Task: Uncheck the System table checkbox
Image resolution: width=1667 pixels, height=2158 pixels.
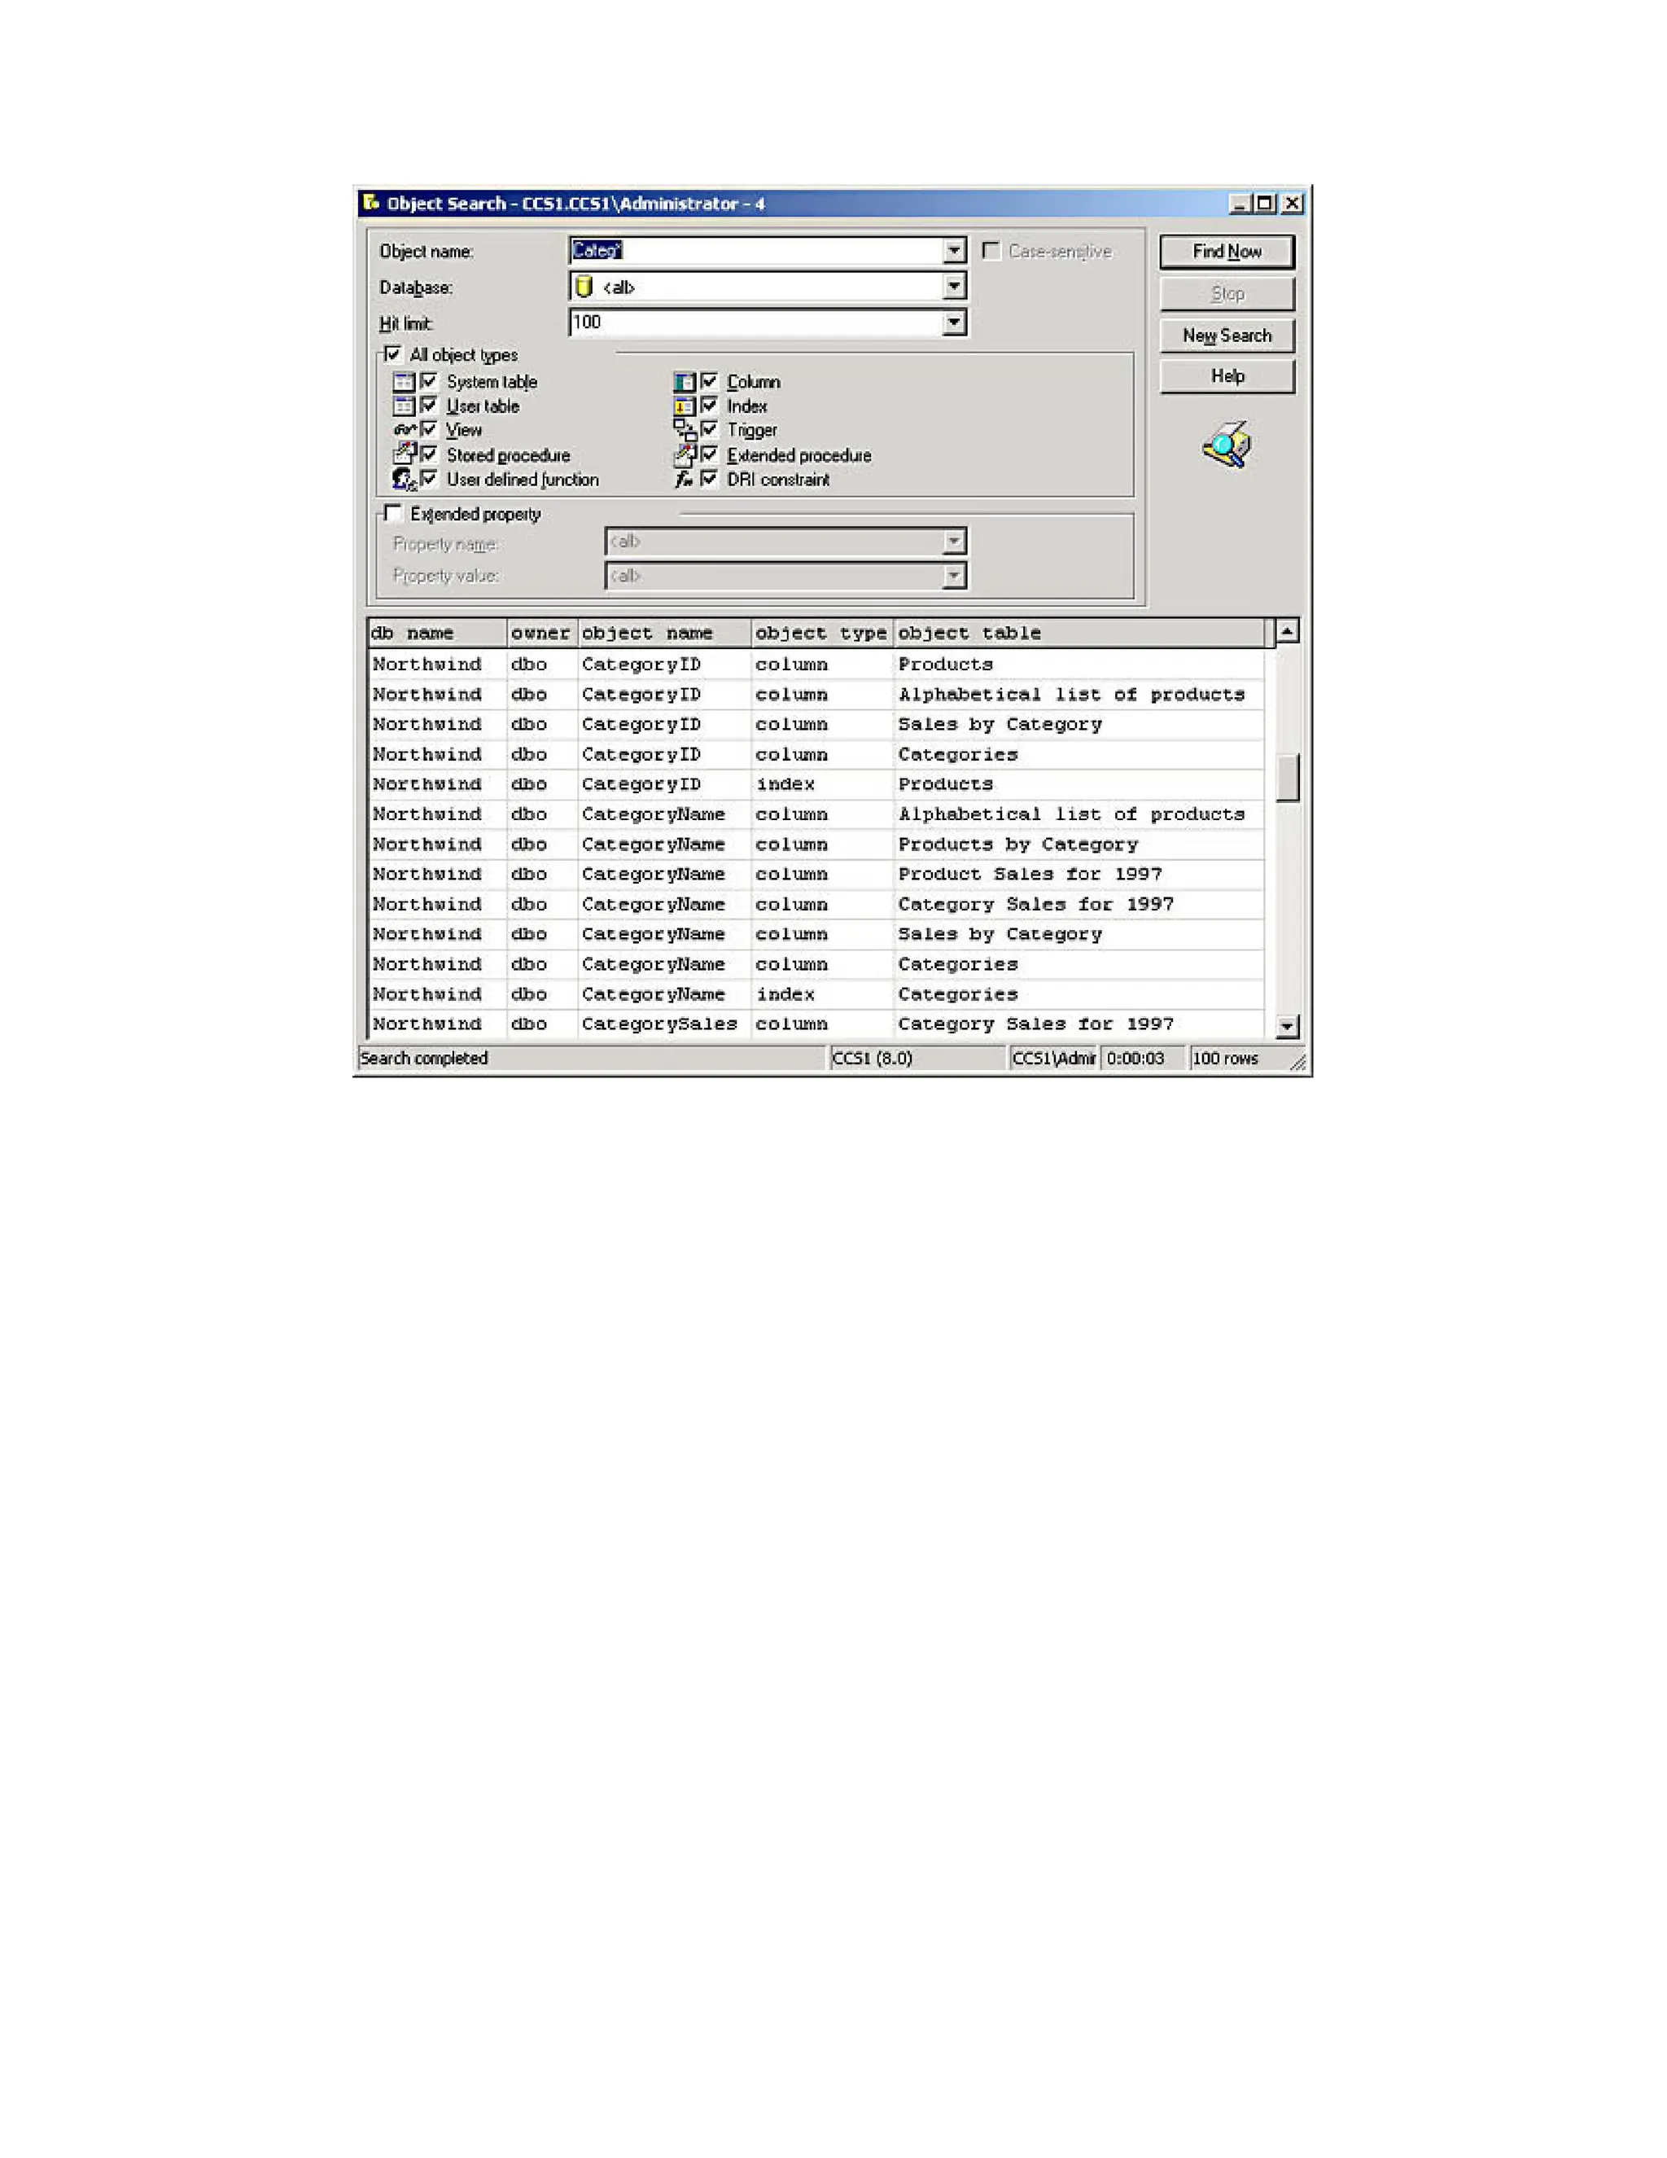Action: coord(429,381)
